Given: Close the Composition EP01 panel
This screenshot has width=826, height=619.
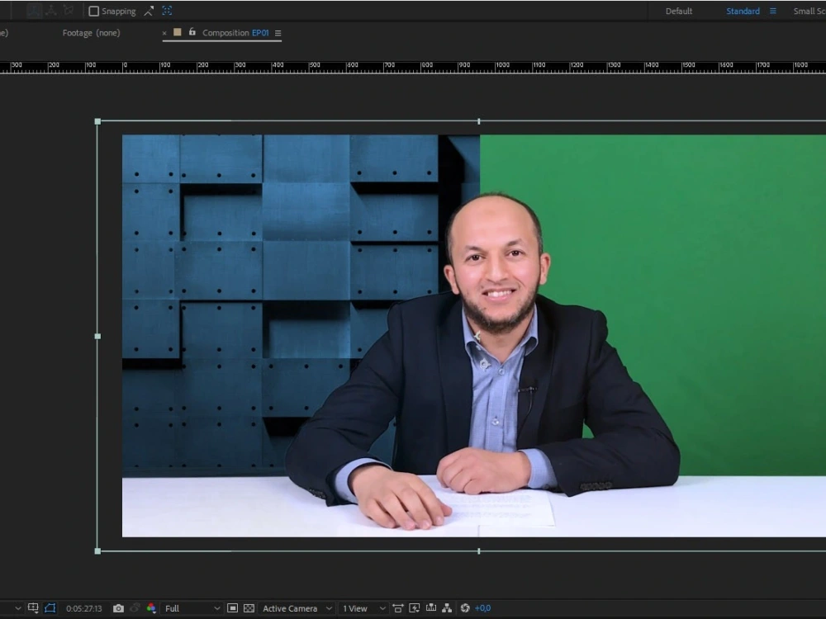Looking at the screenshot, I should tap(164, 33).
